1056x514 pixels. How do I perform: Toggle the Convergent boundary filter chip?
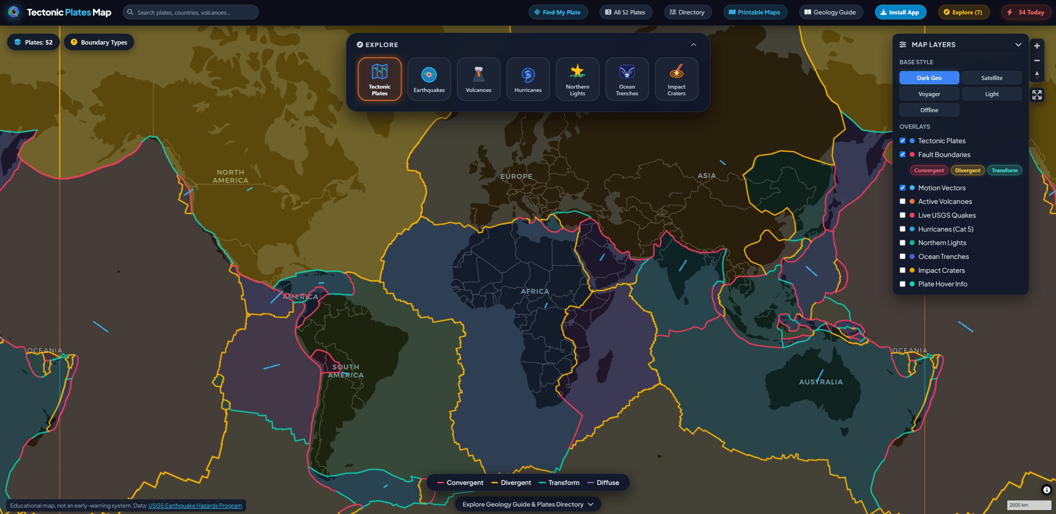tap(929, 170)
